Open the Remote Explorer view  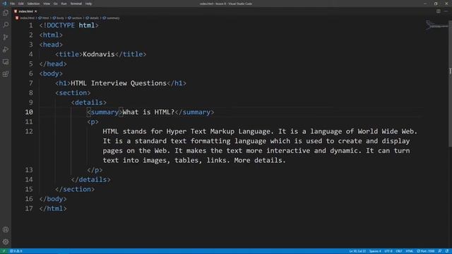pyautogui.click(x=6, y=62)
